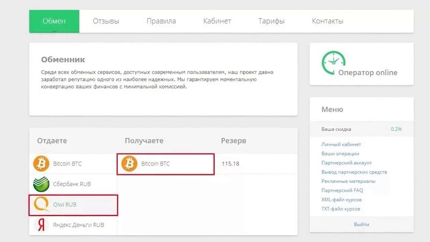Click the Отдаете column header
This screenshot has width=430, height=242.
point(52,141)
